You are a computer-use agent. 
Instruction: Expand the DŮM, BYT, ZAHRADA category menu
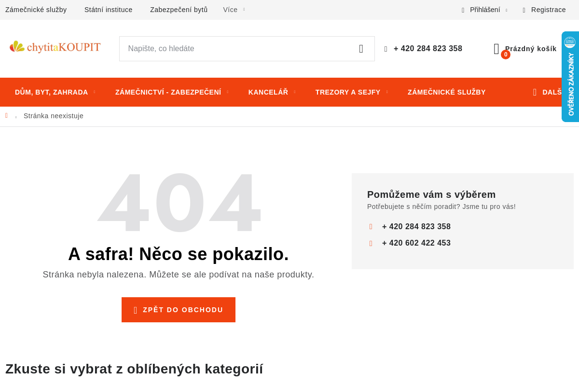pyautogui.click(x=52, y=92)
